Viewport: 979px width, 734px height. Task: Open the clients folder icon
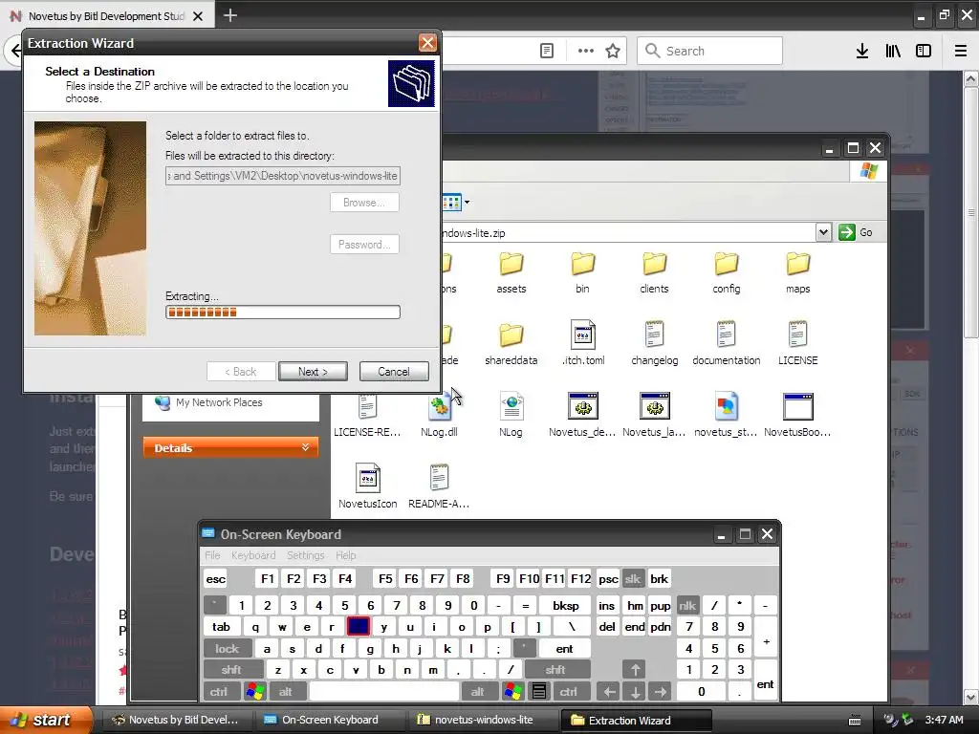[x=654, y=264]
